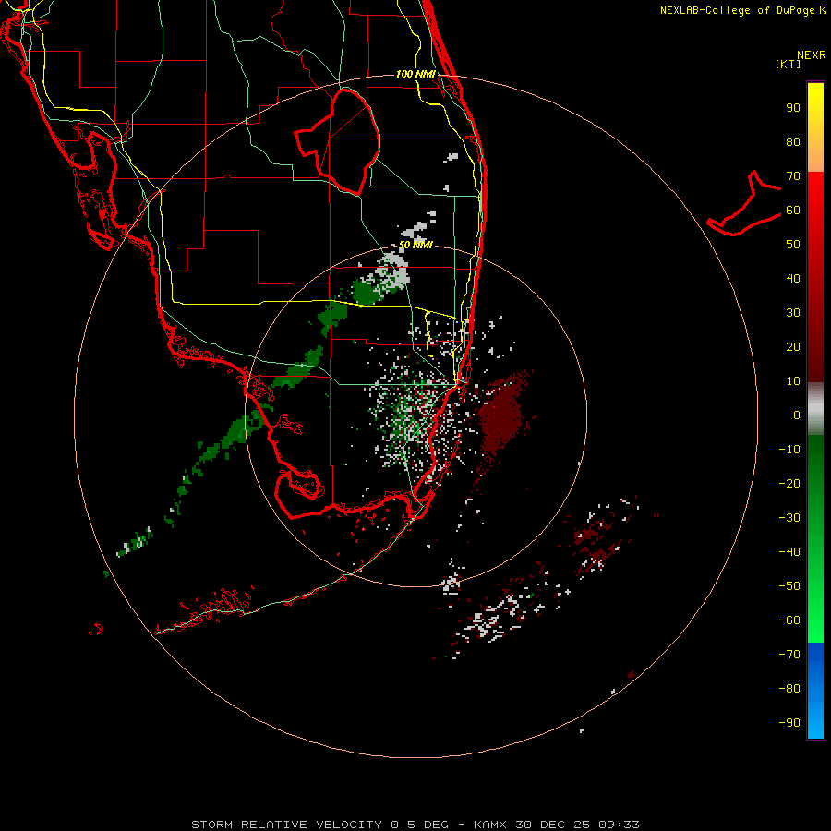Click the 0 value on the velocity scale
831x831 pixels.
(x=797, y=415)
